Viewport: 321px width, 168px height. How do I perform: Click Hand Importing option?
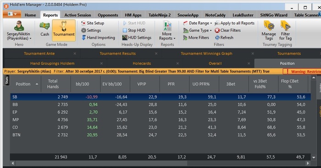coord(98,38)
